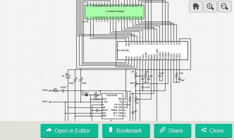Select the 1N914 diode symbol
This screenshot has width=234, height=140.
(86, 95)
